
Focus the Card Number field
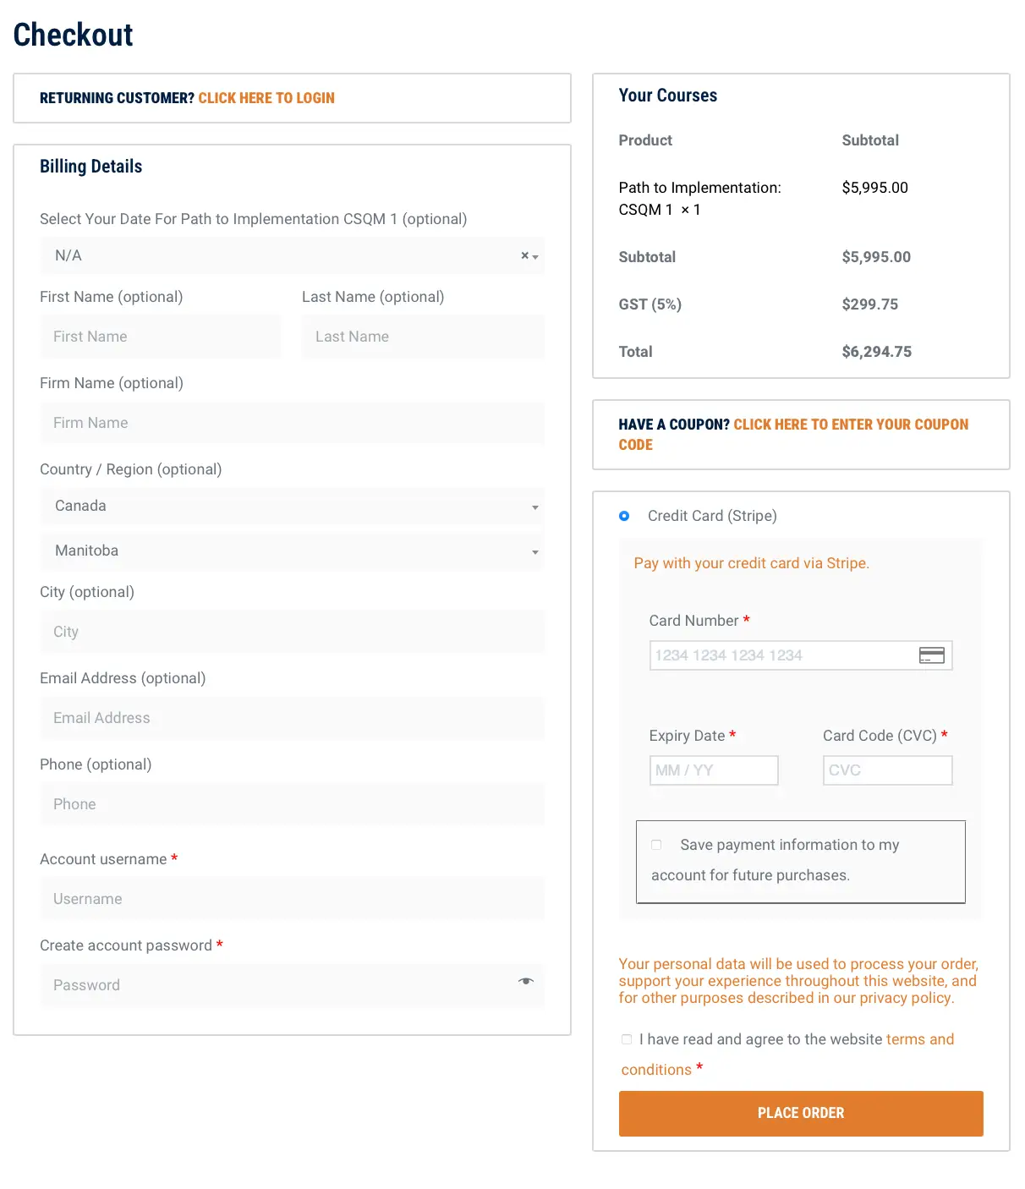coord(782,655)
